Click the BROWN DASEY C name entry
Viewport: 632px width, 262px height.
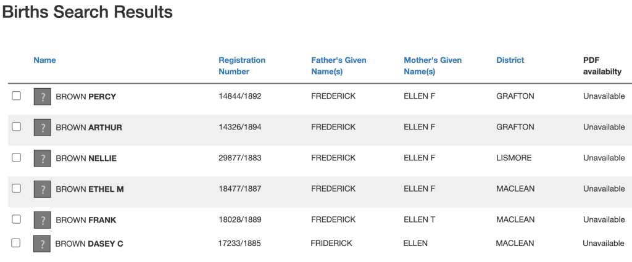[89, 244]
